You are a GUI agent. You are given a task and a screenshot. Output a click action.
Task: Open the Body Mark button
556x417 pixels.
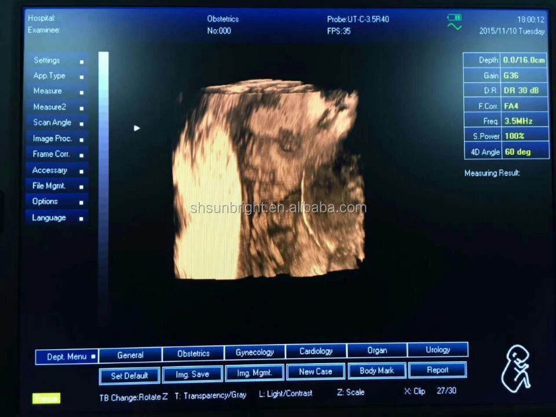(377, 371)
